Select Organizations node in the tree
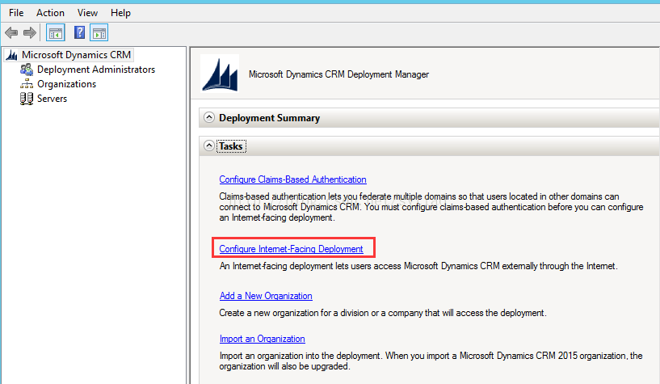 pyautogui.click(x=66, y=84)
